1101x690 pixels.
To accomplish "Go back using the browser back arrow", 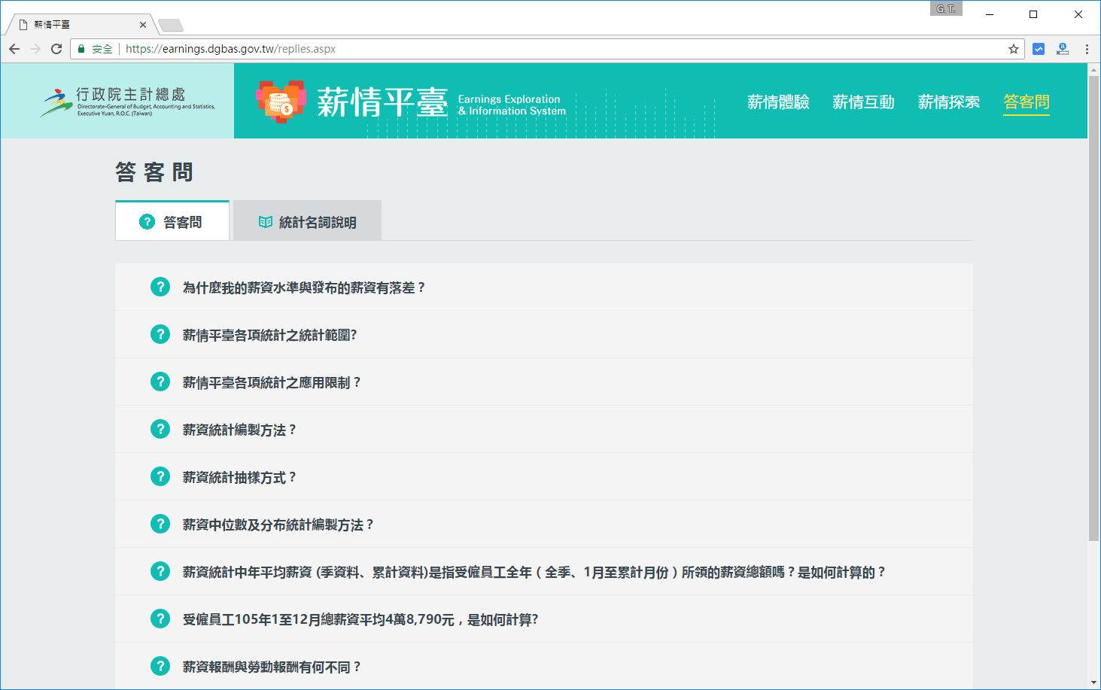I will (x=14, y=49).
